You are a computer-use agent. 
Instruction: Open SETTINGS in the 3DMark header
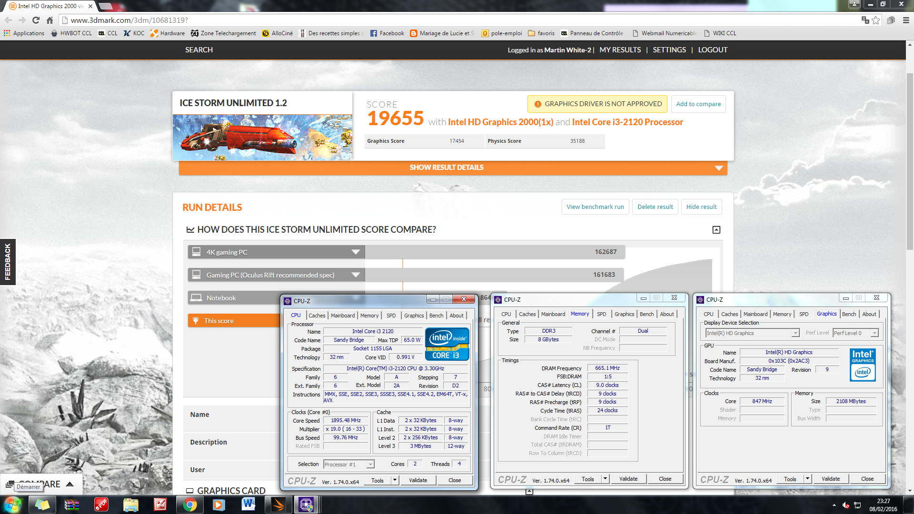pyautogui.click(x=669, y=50)
